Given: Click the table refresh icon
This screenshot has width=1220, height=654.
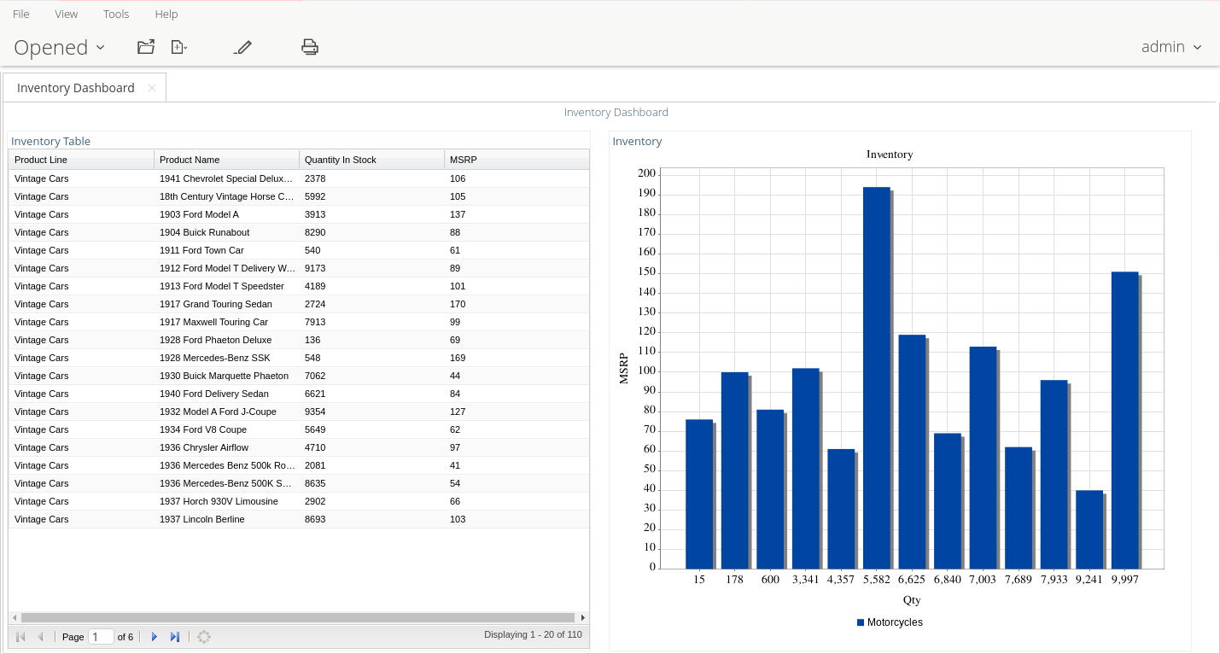Looking at the screenshot, I should tap(204, 637).
